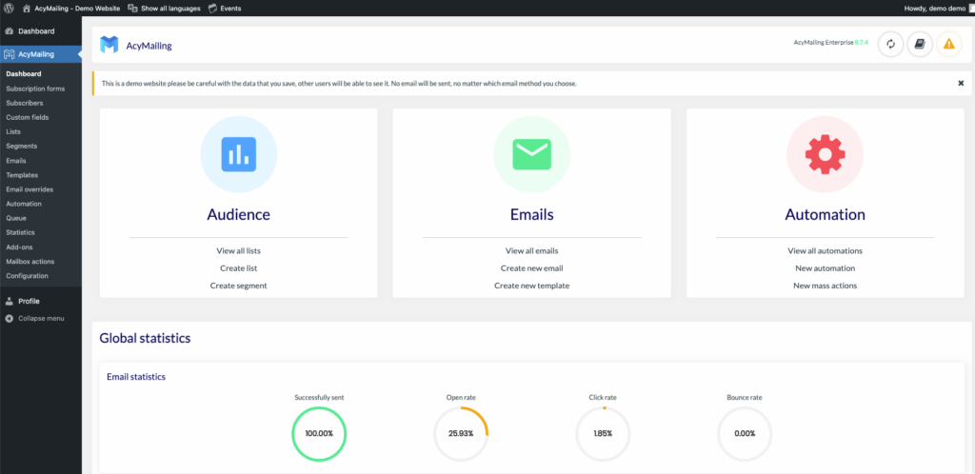Click Create segment link
This screenshot has width=975, height=474.
[x=239, y=286]
